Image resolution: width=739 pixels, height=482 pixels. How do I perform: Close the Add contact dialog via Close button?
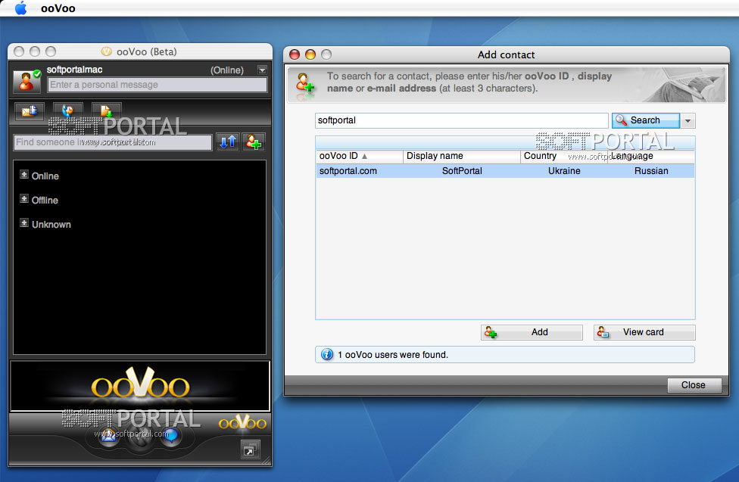click(694, 385)
